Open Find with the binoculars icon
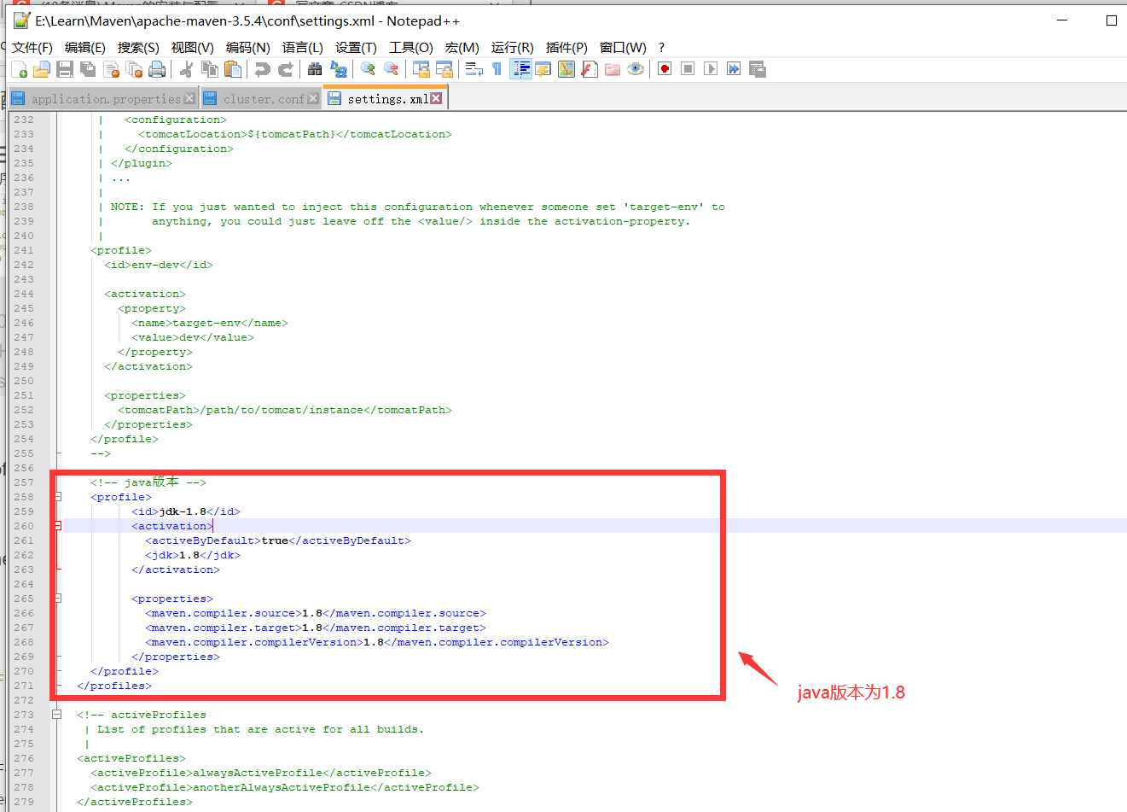Screen dimensions: 1127x812 315,69
